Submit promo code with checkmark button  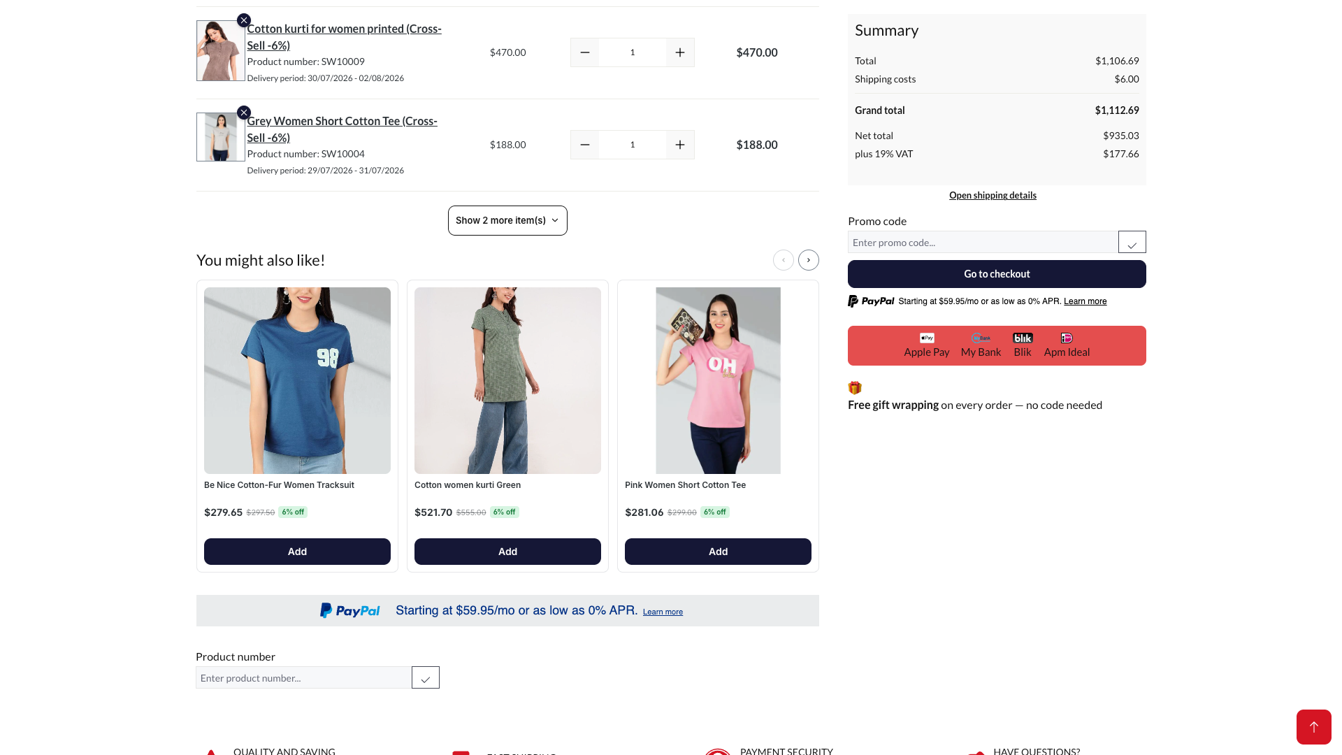point(1132,242)
